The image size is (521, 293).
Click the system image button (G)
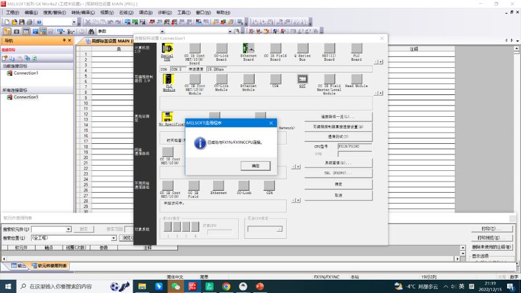338,162
